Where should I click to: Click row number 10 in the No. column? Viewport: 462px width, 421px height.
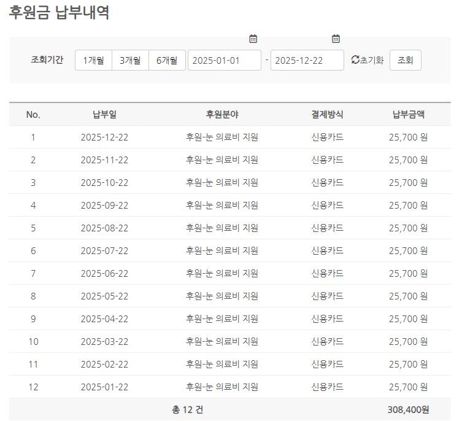pyautogui.click(x=33, y=342)
